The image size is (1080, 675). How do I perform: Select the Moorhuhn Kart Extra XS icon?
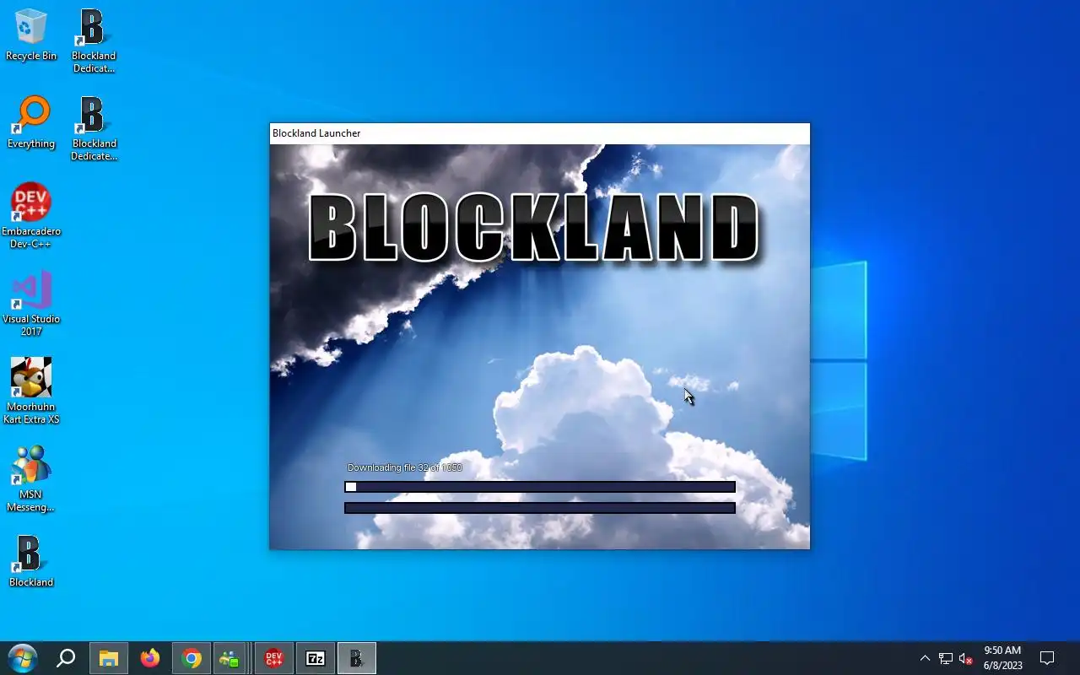pos(31,391)
